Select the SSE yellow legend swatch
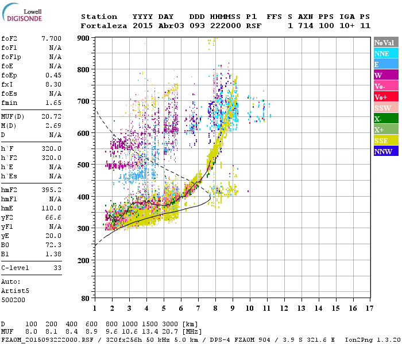 point(386,140)
